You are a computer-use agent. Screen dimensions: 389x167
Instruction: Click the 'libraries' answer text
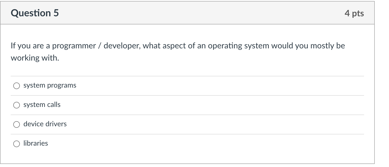click(36, 143)
